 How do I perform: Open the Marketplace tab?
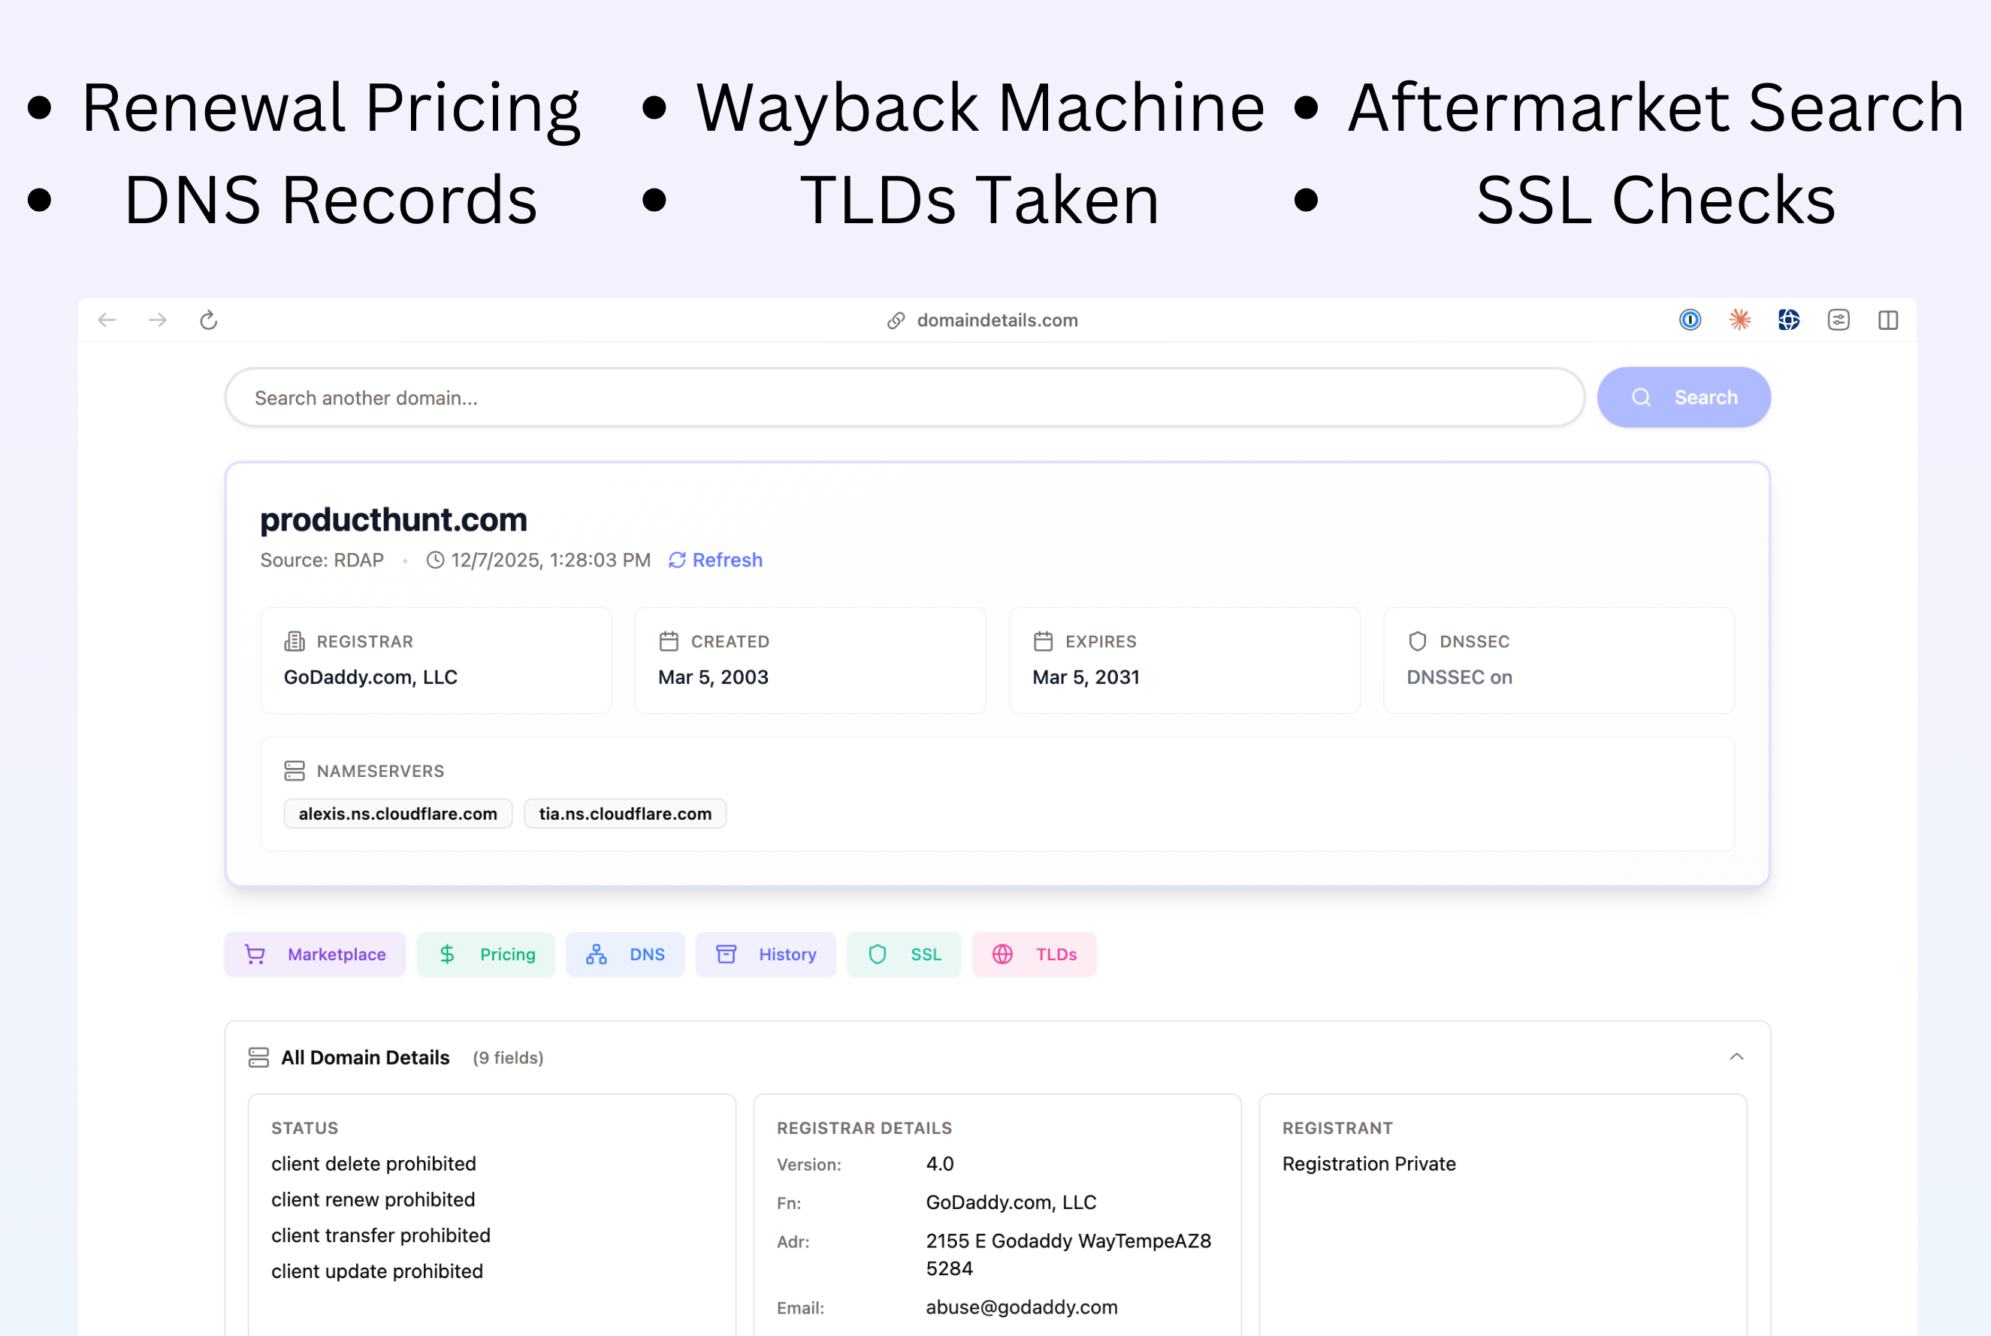316,954
